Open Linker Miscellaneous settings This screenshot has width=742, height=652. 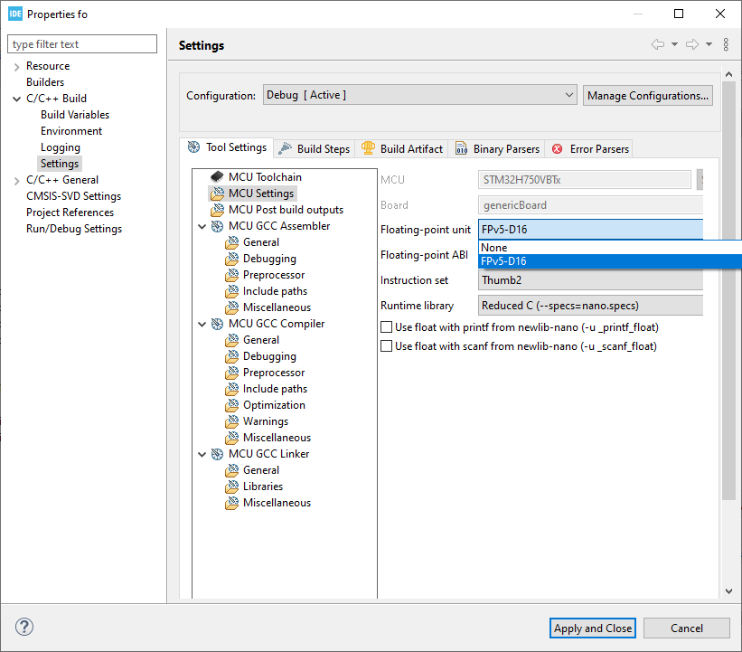pos(277,503)
